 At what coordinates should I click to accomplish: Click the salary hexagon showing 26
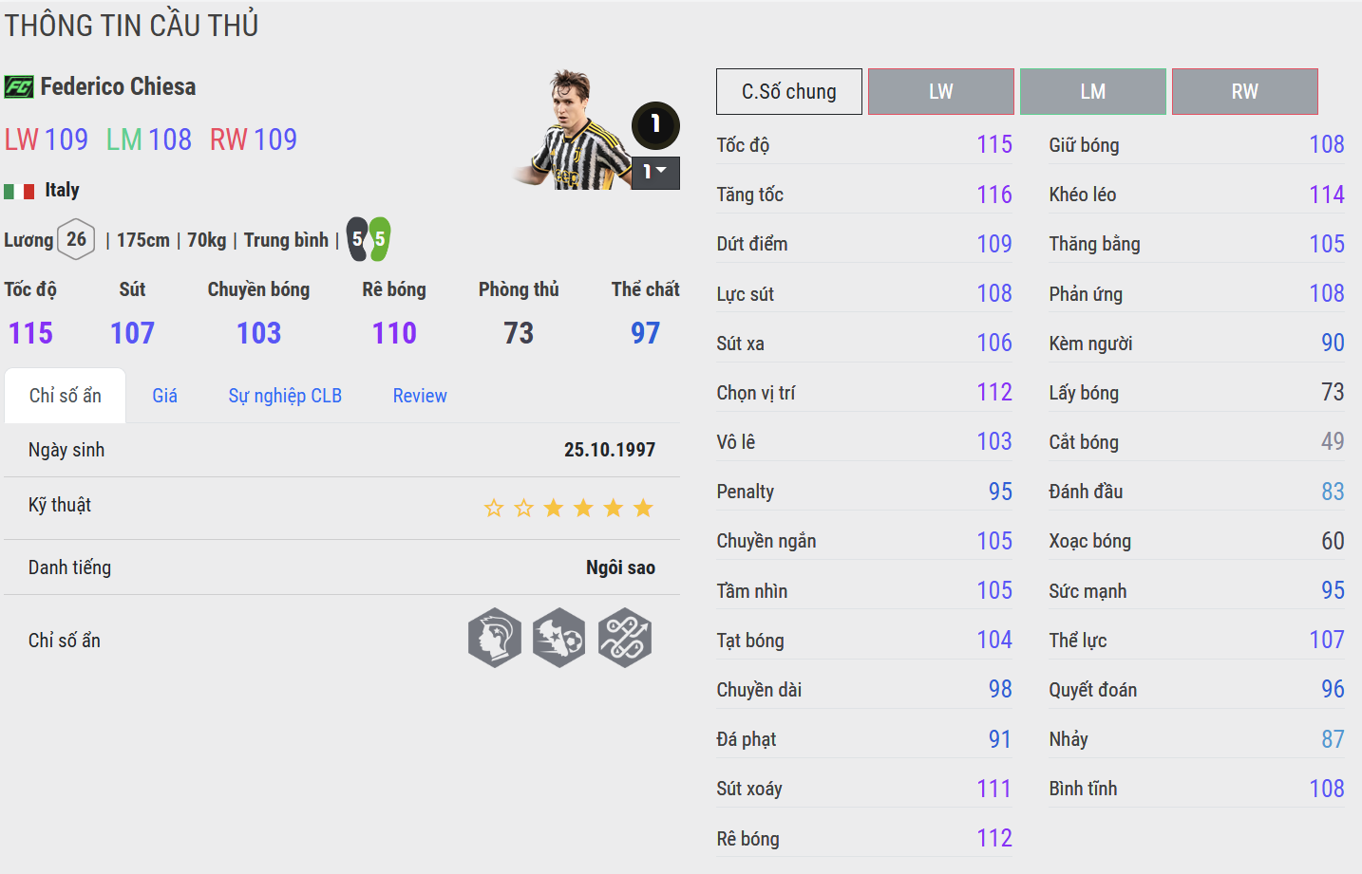point(76,239)
